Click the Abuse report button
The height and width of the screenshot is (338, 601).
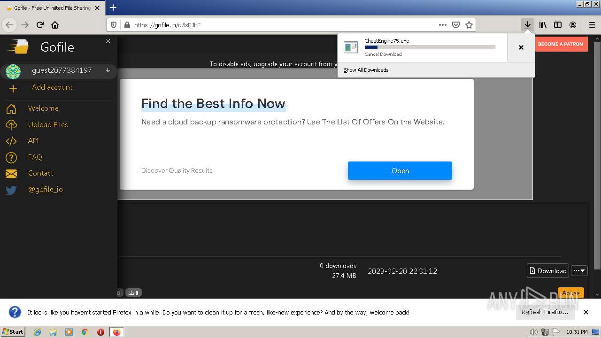click(571, 293)
